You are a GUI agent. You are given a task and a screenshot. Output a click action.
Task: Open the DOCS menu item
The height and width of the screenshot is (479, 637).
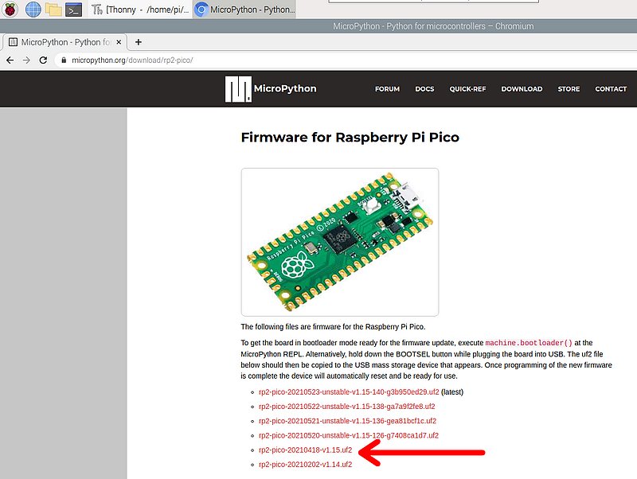coord(424,89)
